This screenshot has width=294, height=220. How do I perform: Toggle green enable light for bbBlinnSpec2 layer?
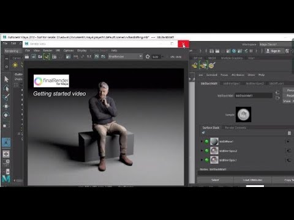(206, 151)
